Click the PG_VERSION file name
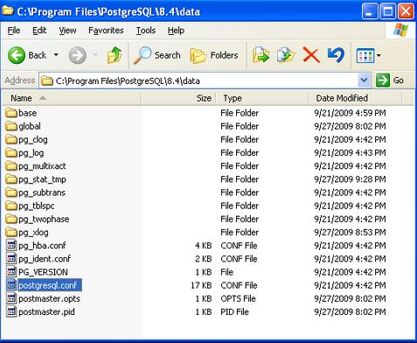The width and height of the screenshot is (417, 343). point(43,272)
